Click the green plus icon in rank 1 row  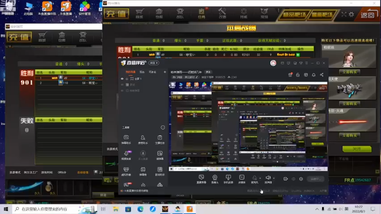[x=298, y=55]
